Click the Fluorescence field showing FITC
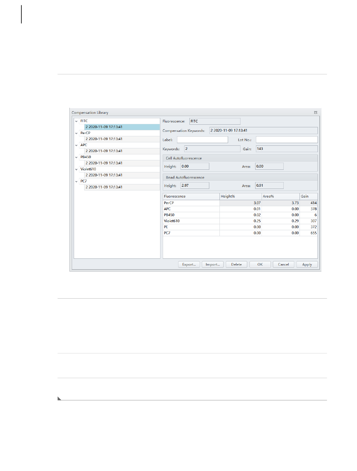The image size is (357, 471). [215, 121]
